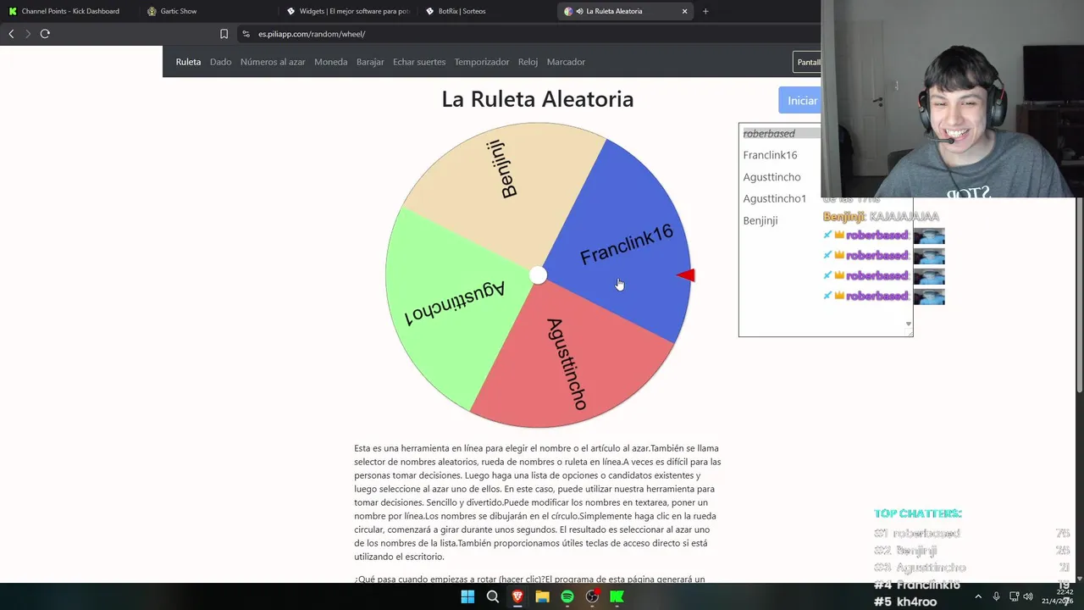Viewport: 1084px width, 610px height.
Task: Click the browser forward arrow
Action: pos(28,34)
